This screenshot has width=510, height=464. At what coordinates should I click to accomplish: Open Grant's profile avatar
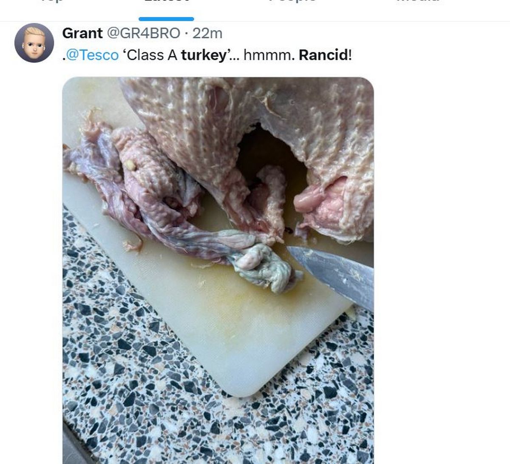tap(34, 43)
